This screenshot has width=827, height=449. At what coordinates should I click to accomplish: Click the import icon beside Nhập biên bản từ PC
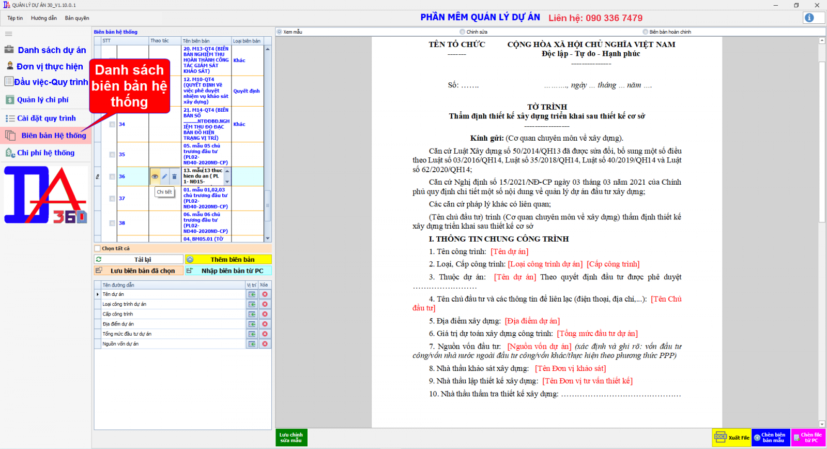[x=190, y=271]
